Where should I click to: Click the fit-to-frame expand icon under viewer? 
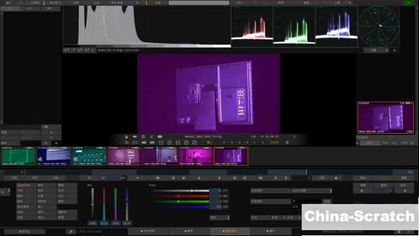click(x=186, y=143)
